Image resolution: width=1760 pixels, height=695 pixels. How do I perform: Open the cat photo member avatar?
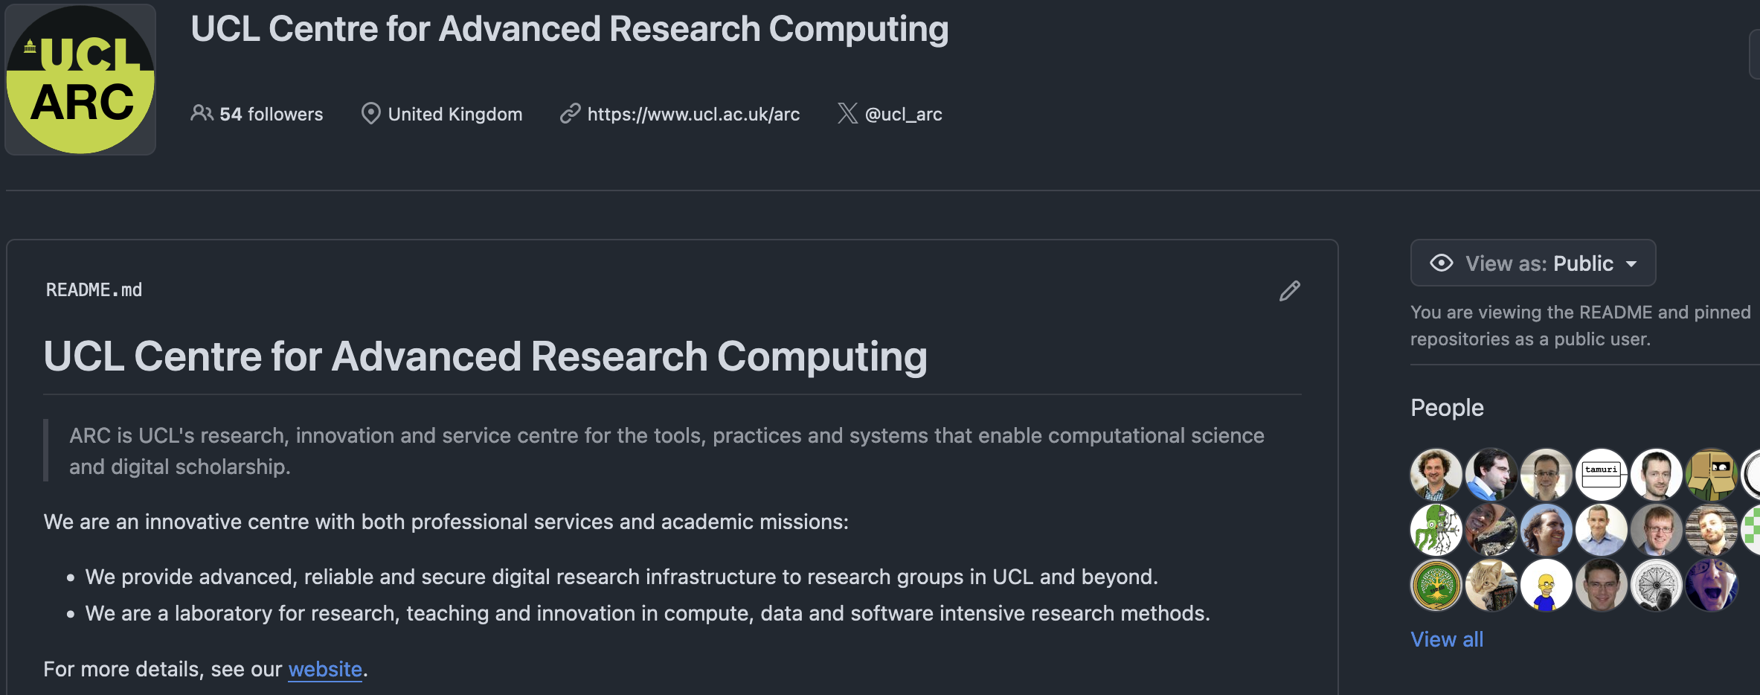pos(1491,585)
